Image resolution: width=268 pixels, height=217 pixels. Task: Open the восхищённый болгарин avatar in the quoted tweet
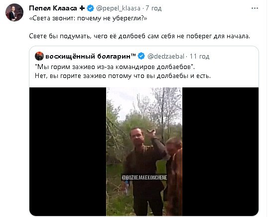click(x=39, y=56)
